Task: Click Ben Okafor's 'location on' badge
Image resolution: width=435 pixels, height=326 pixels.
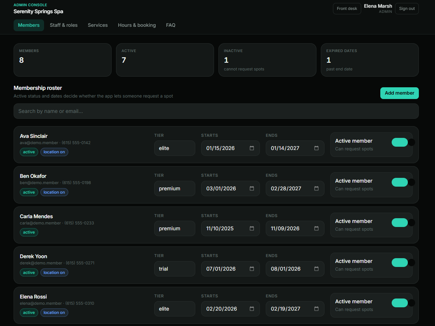Action: (x=54, y=192)
